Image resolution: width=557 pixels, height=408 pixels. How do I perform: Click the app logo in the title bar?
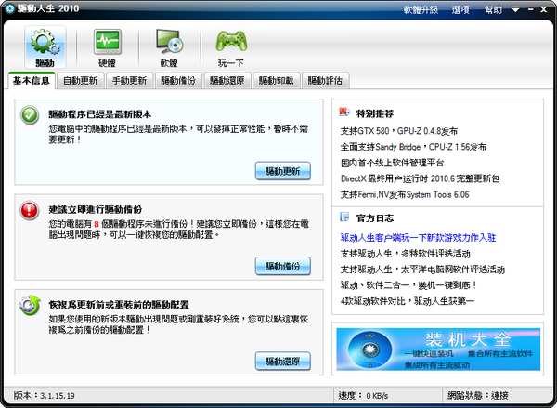(x=10, y=9)
